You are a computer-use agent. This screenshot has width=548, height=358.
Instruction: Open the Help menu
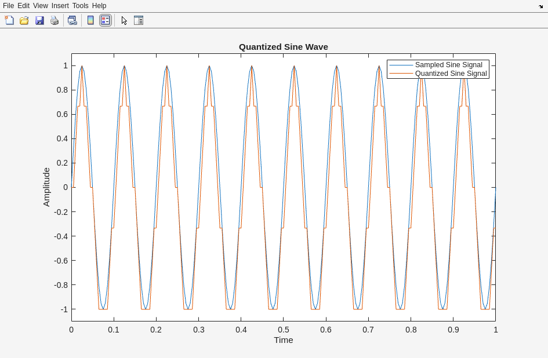point(99,6)
